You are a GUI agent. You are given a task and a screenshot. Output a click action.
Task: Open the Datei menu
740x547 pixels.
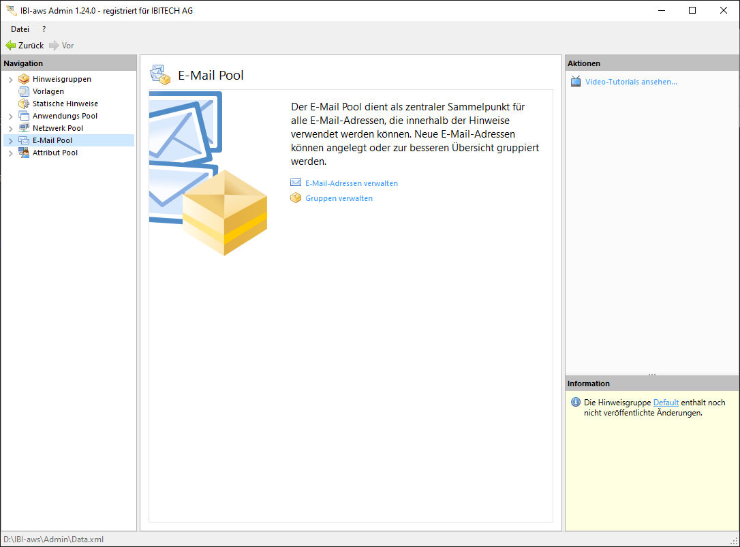[x=20, y=29]
